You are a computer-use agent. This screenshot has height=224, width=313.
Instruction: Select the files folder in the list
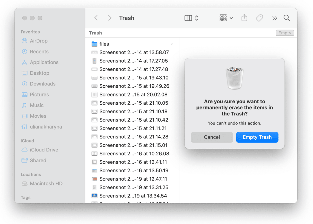pyautogui.click(x=104, y=44)
